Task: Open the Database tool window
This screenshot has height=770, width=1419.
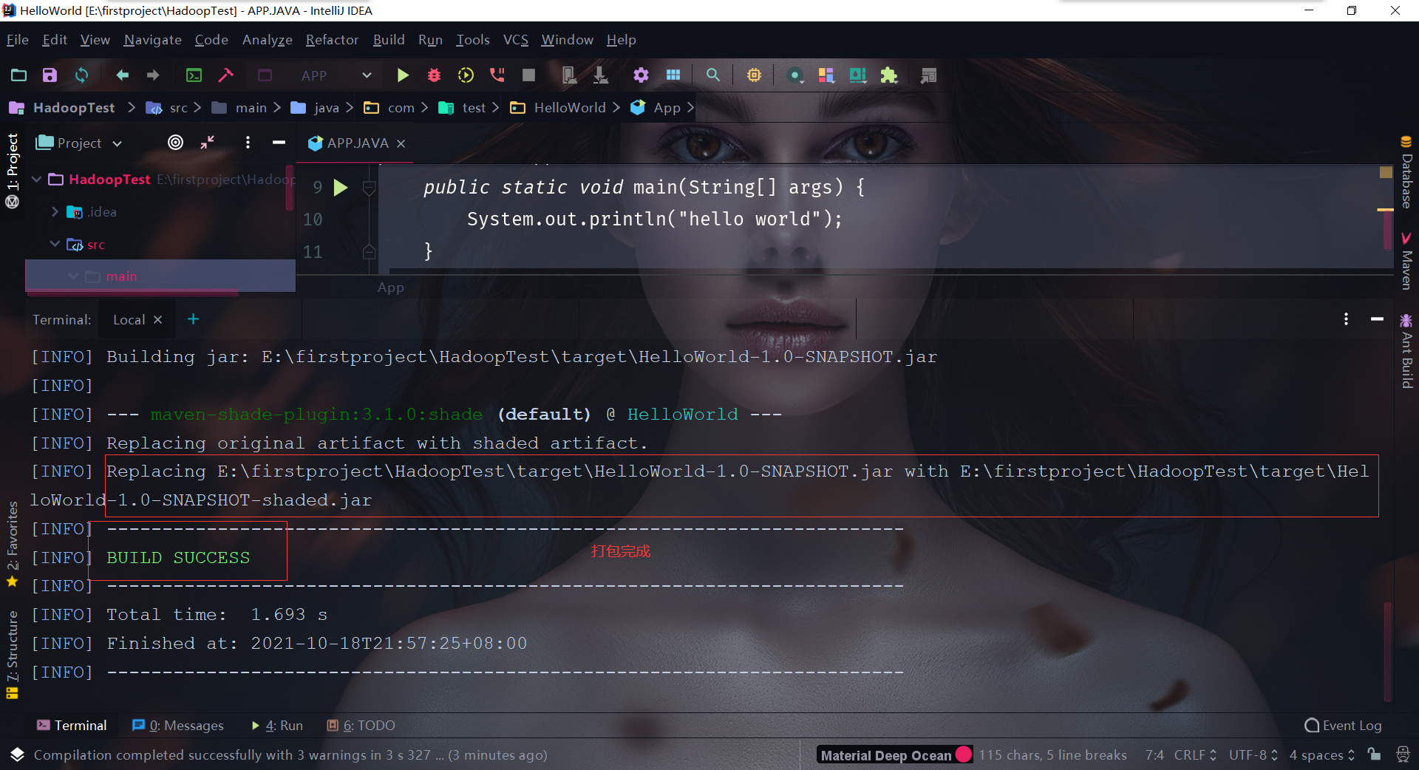Action: click(x=1406, y=172)
